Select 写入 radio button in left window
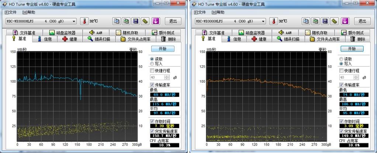The height and width of the screenshot is (153, 377). (152, 64)
